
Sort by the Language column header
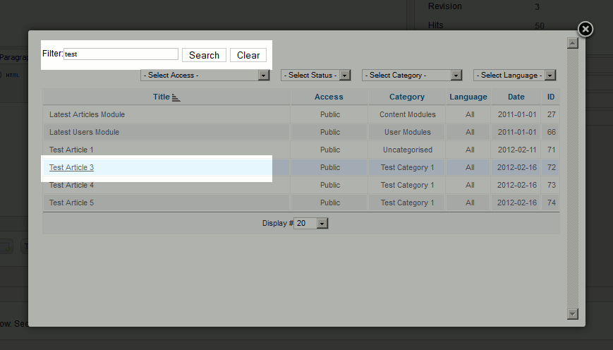pyautogui.click(x=468, y=97)
